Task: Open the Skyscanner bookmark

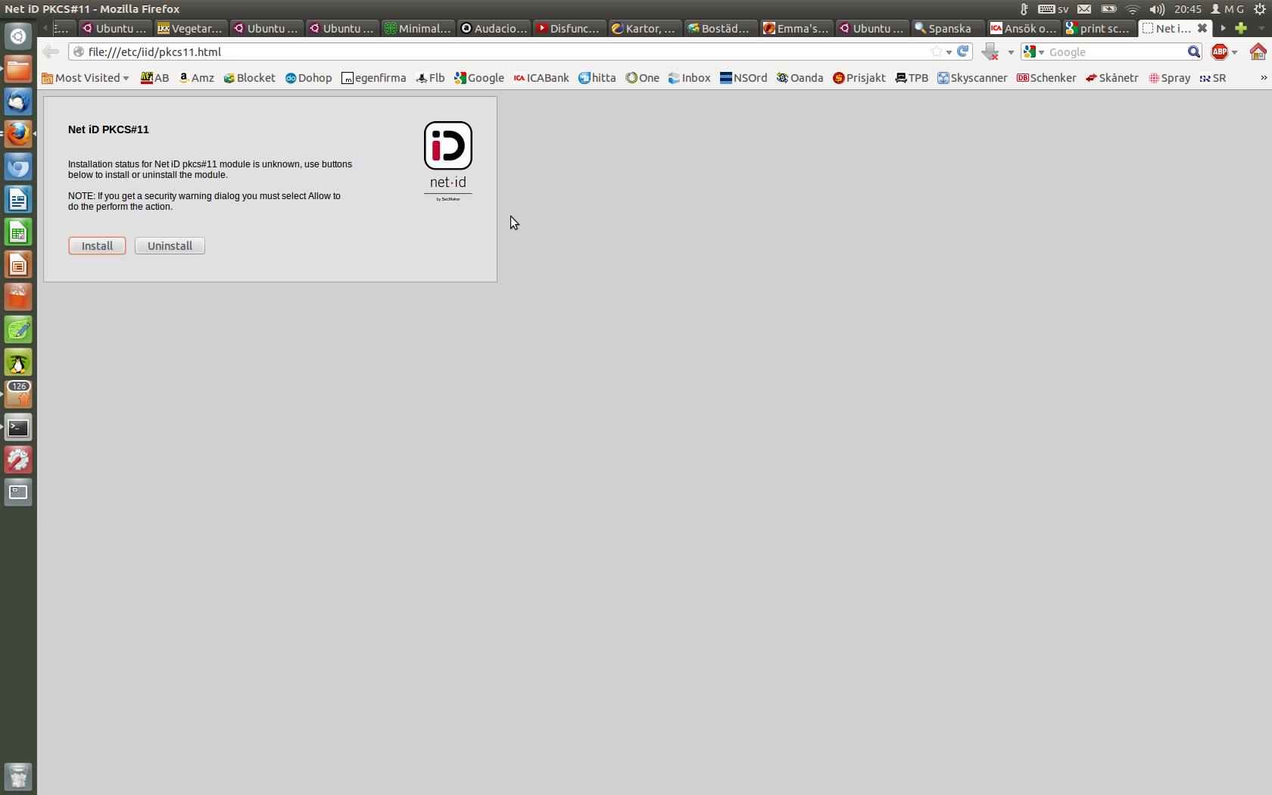Action: coord(972,78)
